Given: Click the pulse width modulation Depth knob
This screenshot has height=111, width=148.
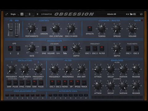Looking at the screenshot, I should (117, 48).
